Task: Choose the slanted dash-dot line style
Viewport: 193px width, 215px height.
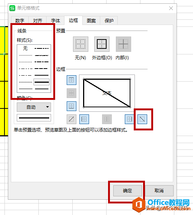Action: tap(41, 55)
